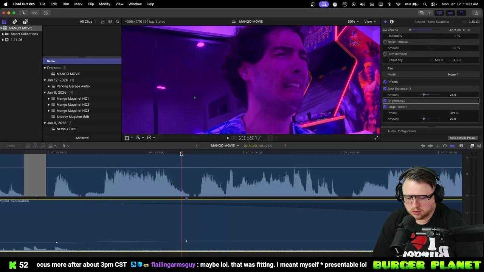
Task: Disable Brightness 2 effect checkbox
Action: click(385, 101)
